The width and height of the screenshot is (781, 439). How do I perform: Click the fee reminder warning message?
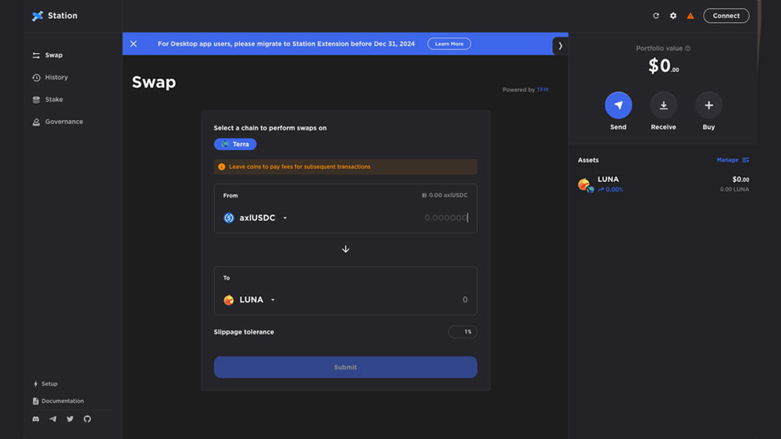click(345, 167)
